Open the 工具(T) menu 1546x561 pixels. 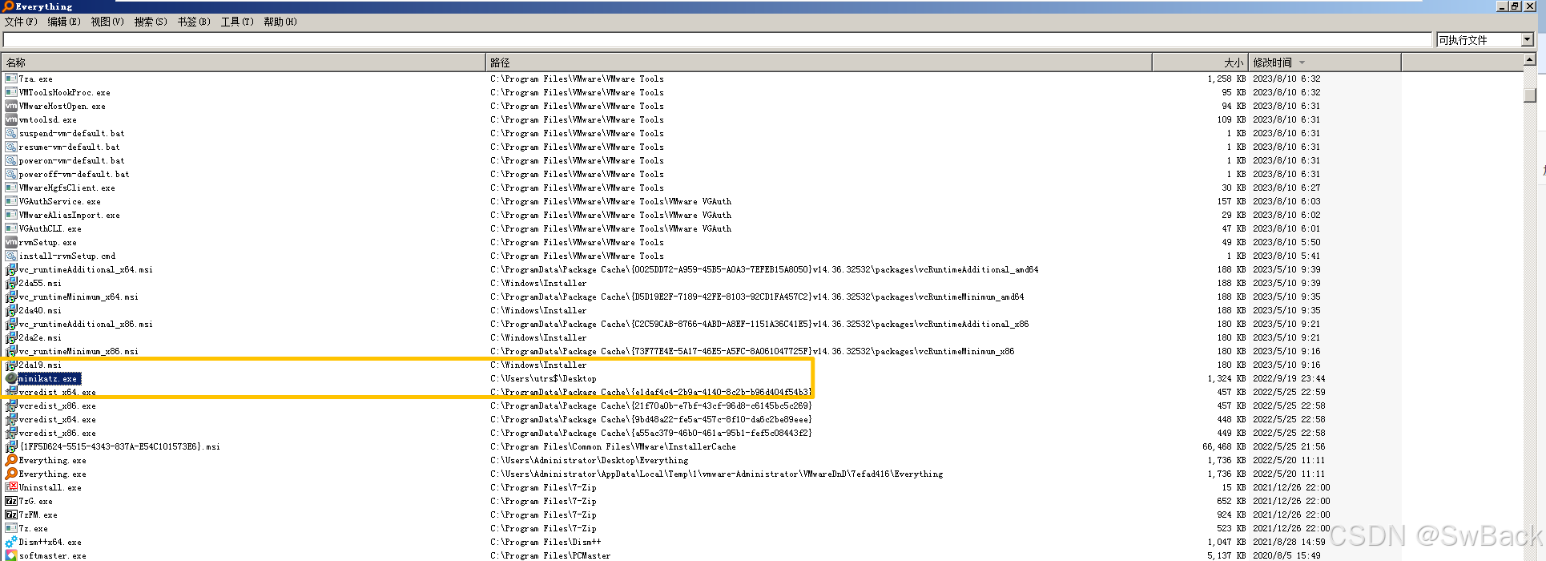[x=237, y=22]
